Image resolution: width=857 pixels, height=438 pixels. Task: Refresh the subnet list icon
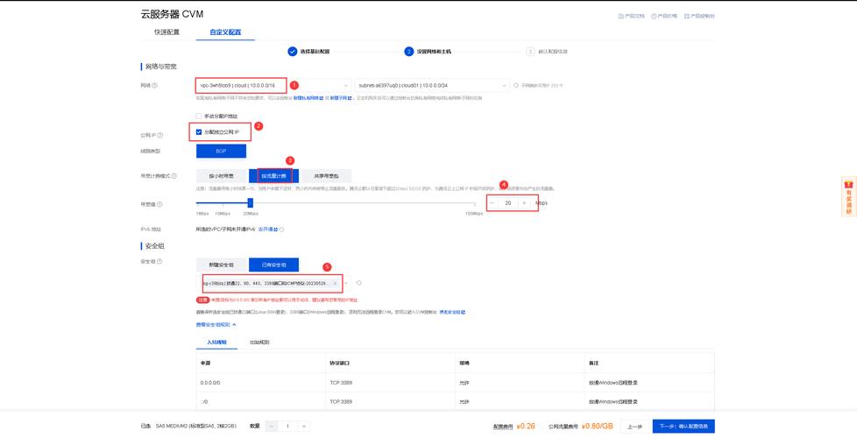516,85
